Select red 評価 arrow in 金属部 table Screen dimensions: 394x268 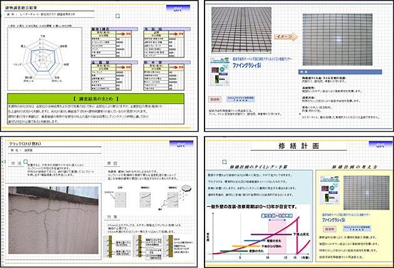pos(125,67)
